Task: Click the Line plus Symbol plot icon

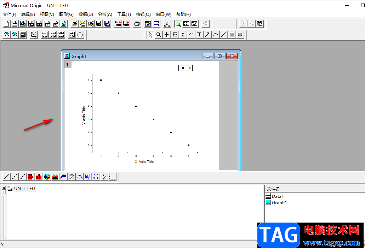Action: pyautogui.click(x=23, y=177)
